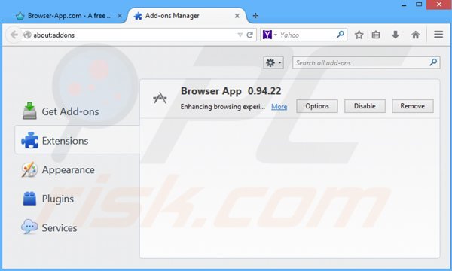Bookmark this page with the star icon
The image size is (452, 271).
359,35
